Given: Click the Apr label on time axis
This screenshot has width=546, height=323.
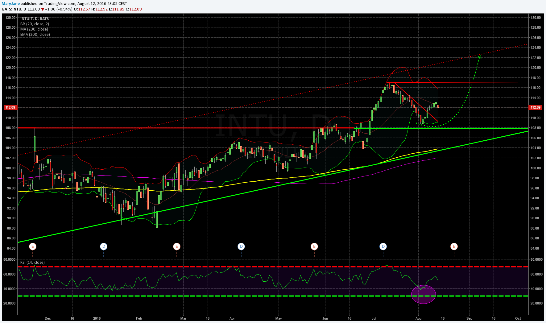Looking at the screenshot, I should (232, 318).
